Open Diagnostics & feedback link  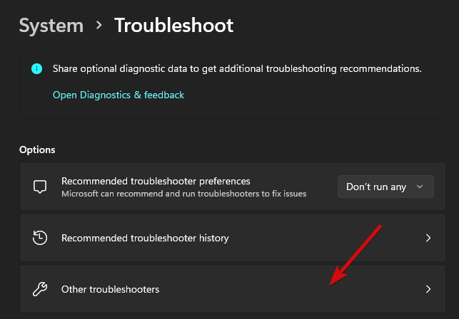coord(118,95)
